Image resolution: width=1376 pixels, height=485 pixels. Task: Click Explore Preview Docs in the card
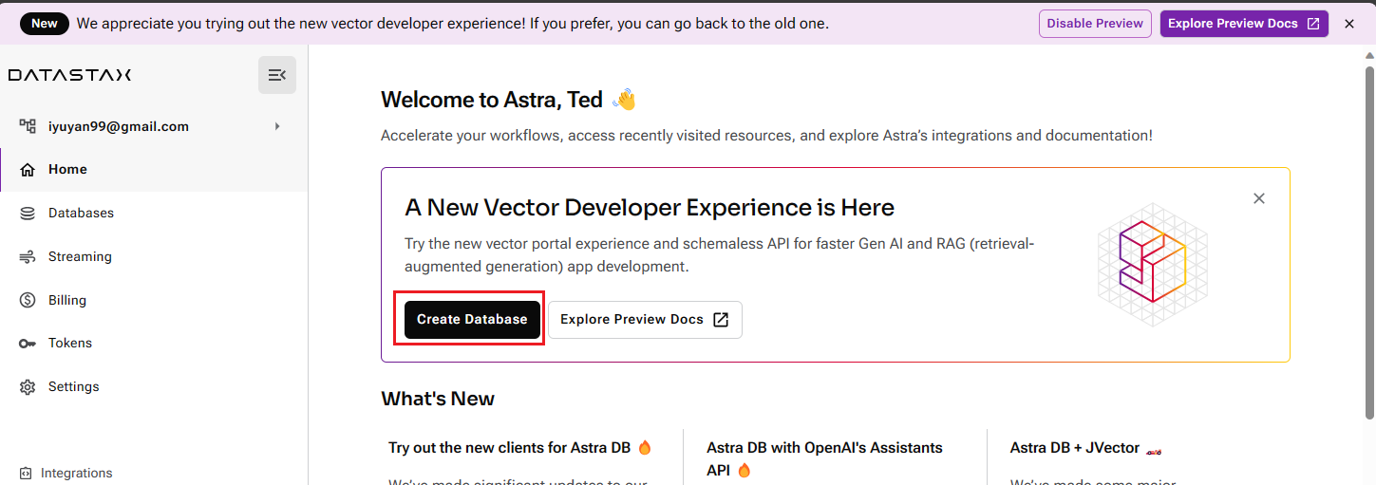coord(645,320)
